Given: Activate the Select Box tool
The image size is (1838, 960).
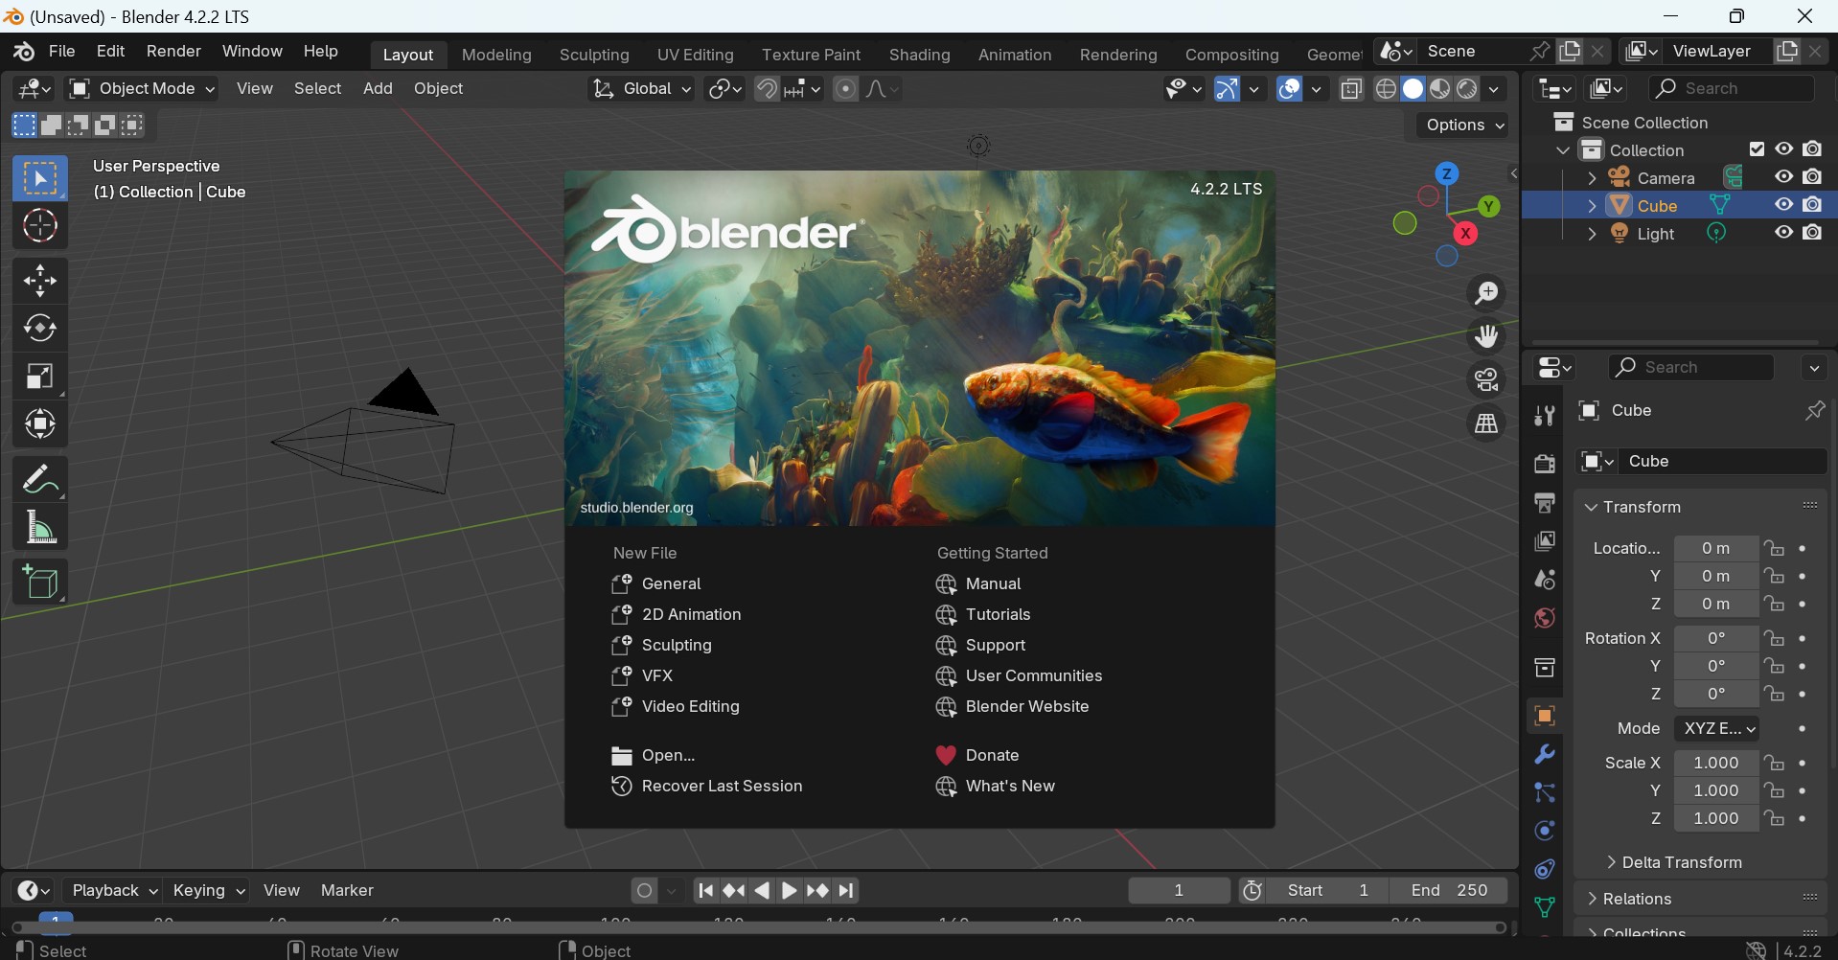Looking at the screenshot, I should tap(40, 178).
